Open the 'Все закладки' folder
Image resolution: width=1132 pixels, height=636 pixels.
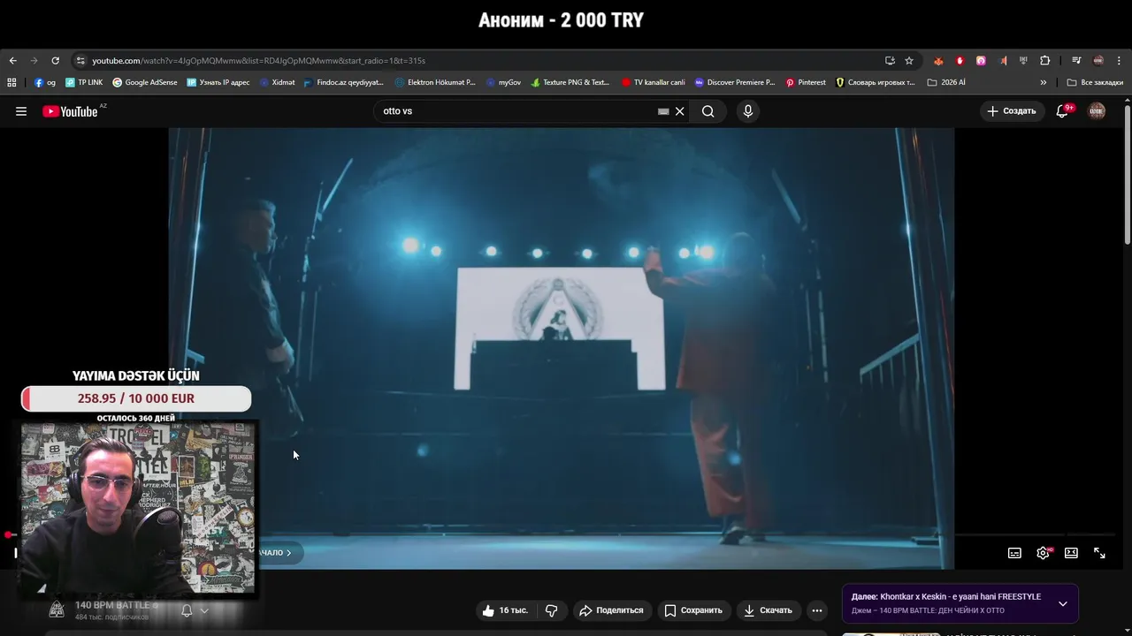pos(1095,82)
